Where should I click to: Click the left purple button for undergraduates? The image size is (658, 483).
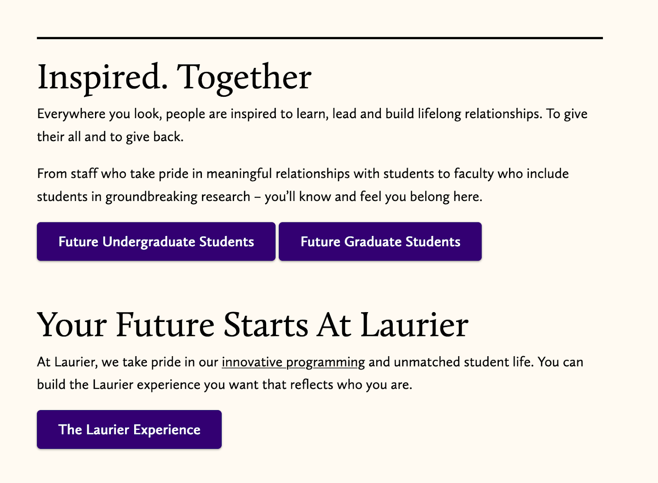point(156,241)
